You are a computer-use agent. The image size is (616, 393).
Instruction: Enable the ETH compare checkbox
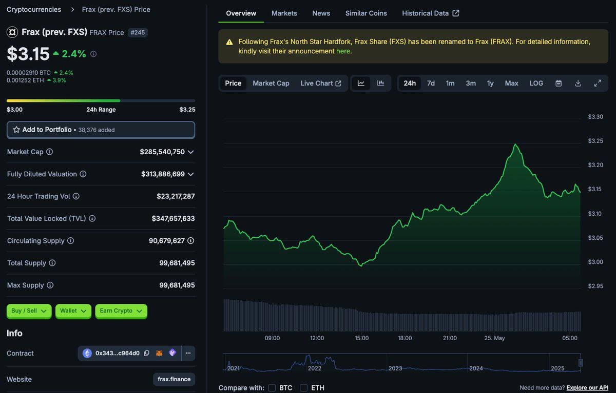304,388
